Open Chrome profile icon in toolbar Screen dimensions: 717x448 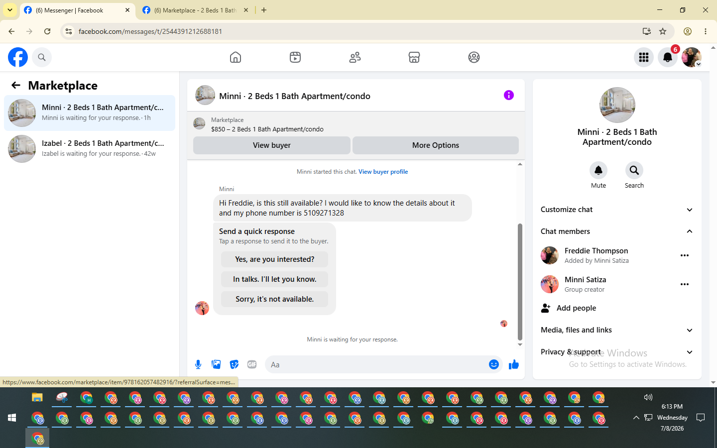pyautogui.click(x=688, y=31)
